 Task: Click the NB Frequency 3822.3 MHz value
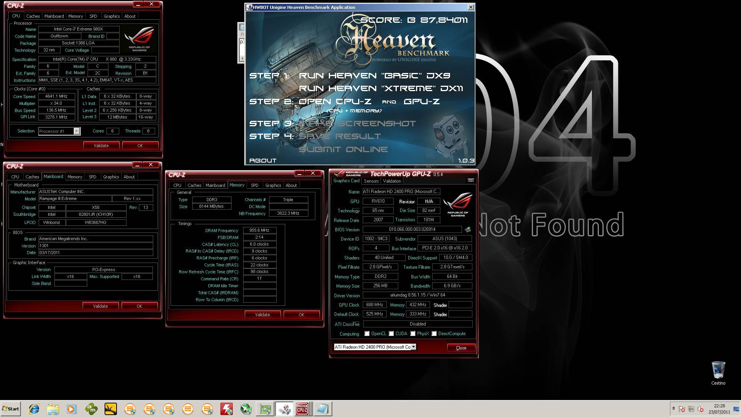pyautogui.click(x=288, y=213)
